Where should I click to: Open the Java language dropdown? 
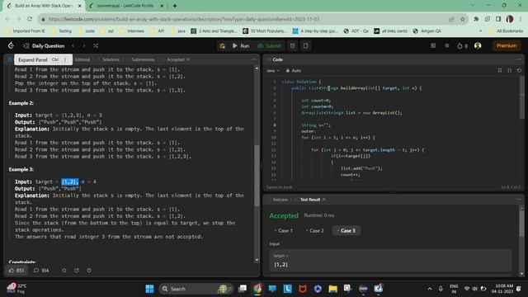click(x=273, y=71)
